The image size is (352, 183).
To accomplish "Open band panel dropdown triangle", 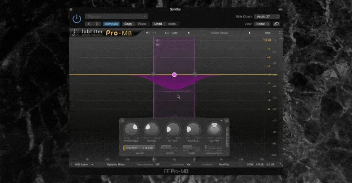I will tap(221, 121).
